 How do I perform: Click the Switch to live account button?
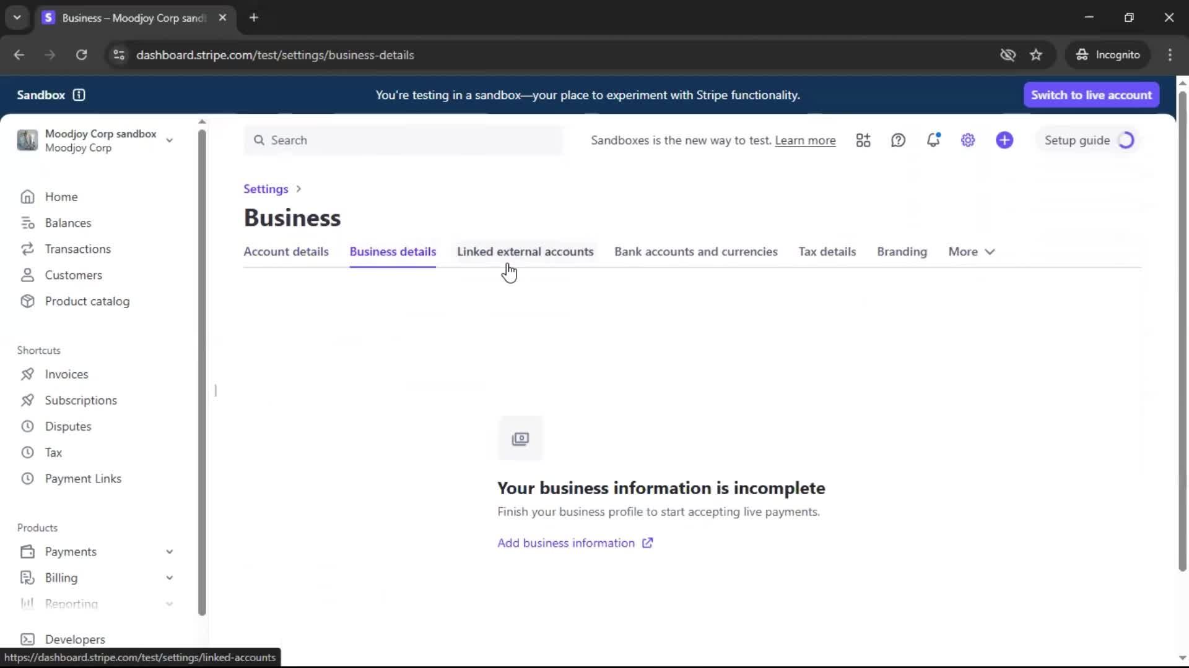click(x=1091, y=95)
